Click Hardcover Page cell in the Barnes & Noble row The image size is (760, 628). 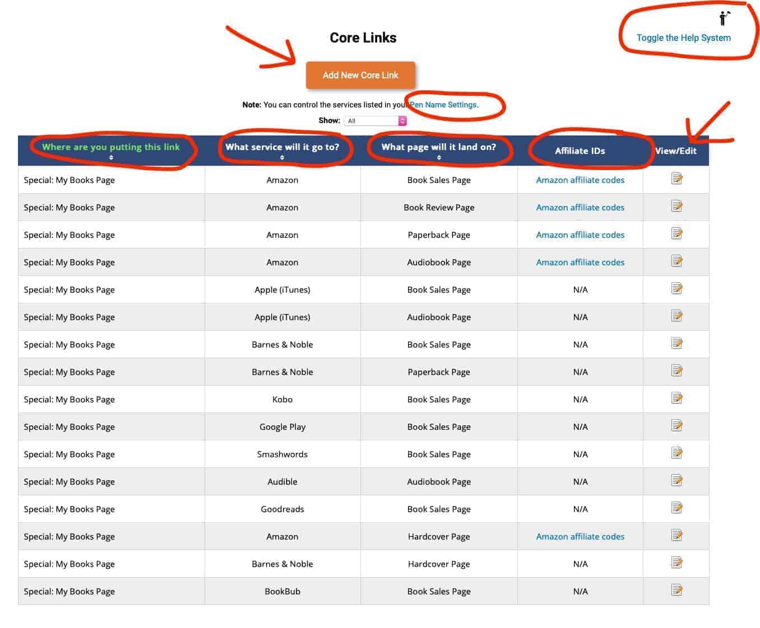pos(439,564)
